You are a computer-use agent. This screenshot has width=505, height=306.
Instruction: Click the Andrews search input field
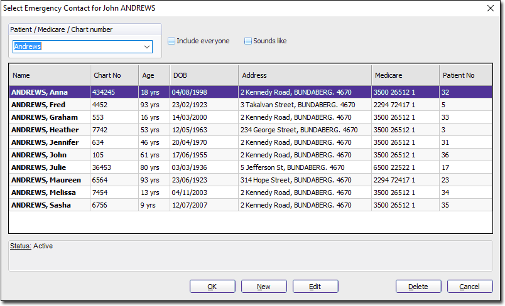tap(77, 47)
